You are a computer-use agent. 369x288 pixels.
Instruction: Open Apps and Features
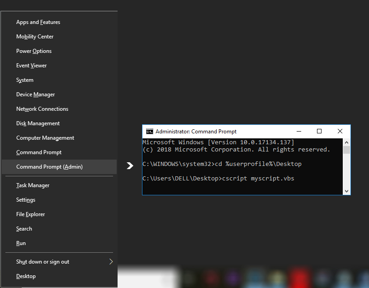(38, 22)
